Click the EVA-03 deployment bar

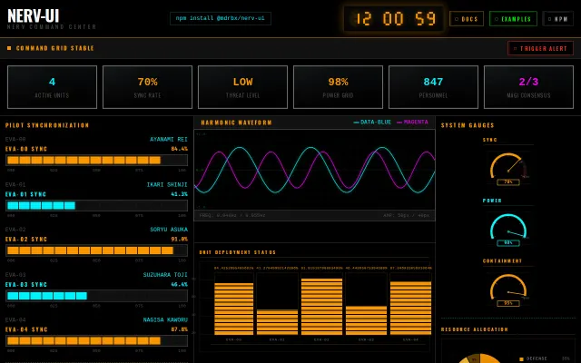click(x=366, y=320)
